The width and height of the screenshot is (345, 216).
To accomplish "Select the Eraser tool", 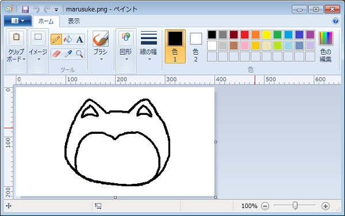I will [56, 53].
